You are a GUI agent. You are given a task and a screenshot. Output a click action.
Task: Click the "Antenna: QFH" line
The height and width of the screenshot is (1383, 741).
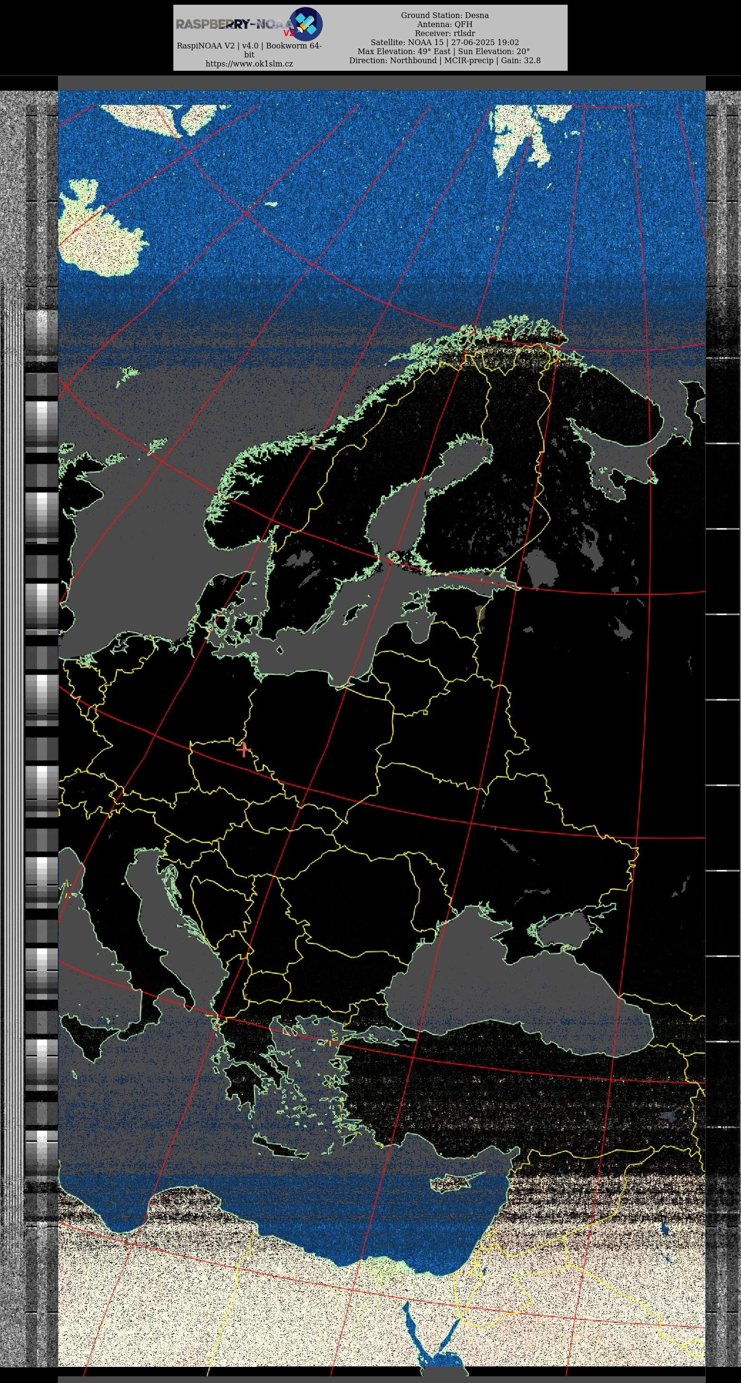[445, 25]
